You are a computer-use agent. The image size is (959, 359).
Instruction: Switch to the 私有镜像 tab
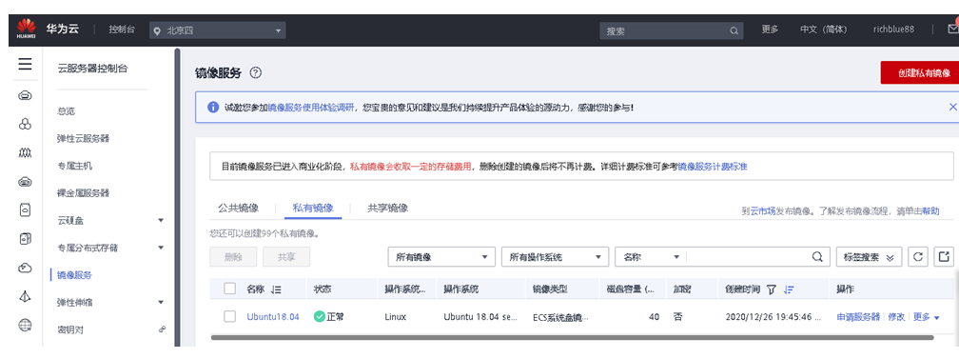tap(313, 208)
